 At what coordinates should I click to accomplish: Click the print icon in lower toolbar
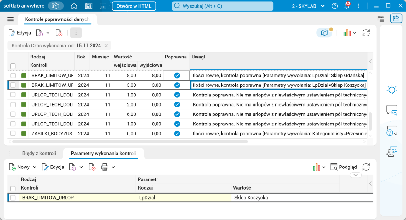(105, 167)
